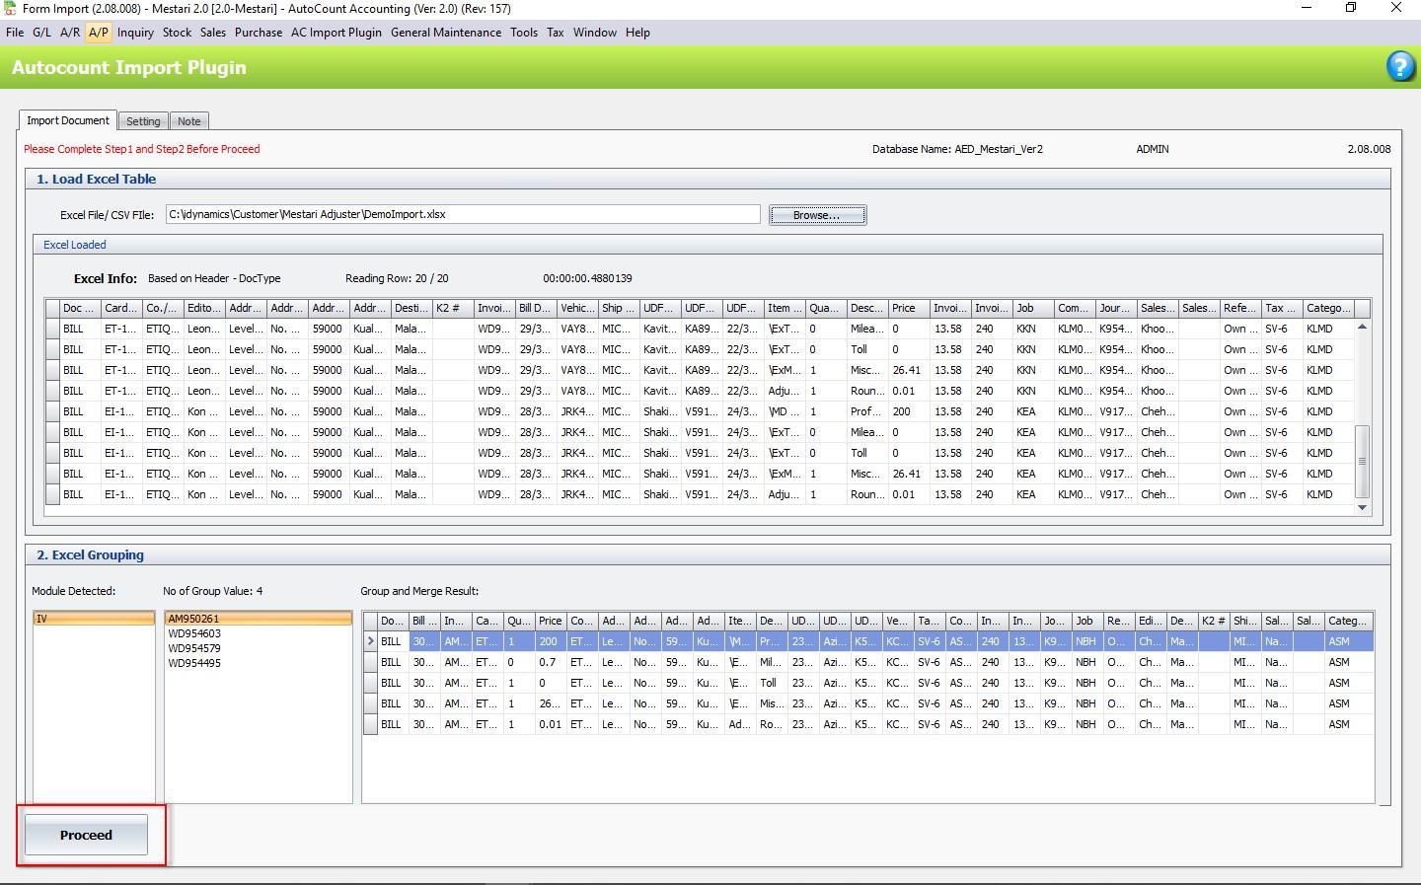Click the AutoCount application icon in title bar
This screenshot has width=1421, height=885.
10,8
